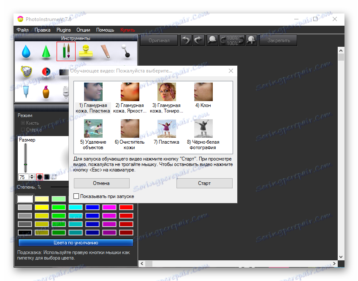Select the yellow stamp clone tool

pos(86,51)
